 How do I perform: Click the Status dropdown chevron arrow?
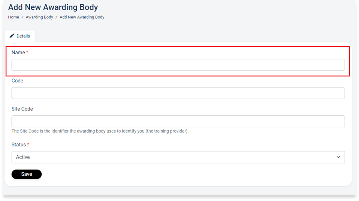(x=338, y=157)
